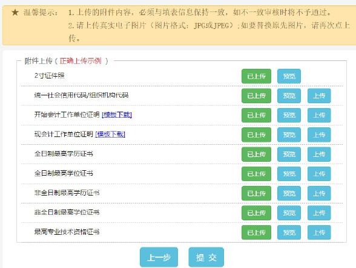Click 已上传 for 非全日制最高学历证书
356x268 pixels.
[256, 194]
